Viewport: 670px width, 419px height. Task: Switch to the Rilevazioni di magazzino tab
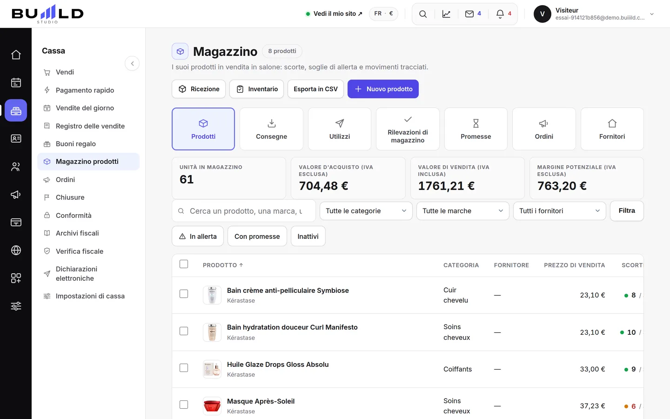pos(408,129)
